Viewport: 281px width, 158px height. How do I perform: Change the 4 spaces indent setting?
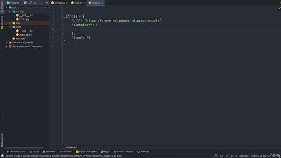click(x=244, y=156)
